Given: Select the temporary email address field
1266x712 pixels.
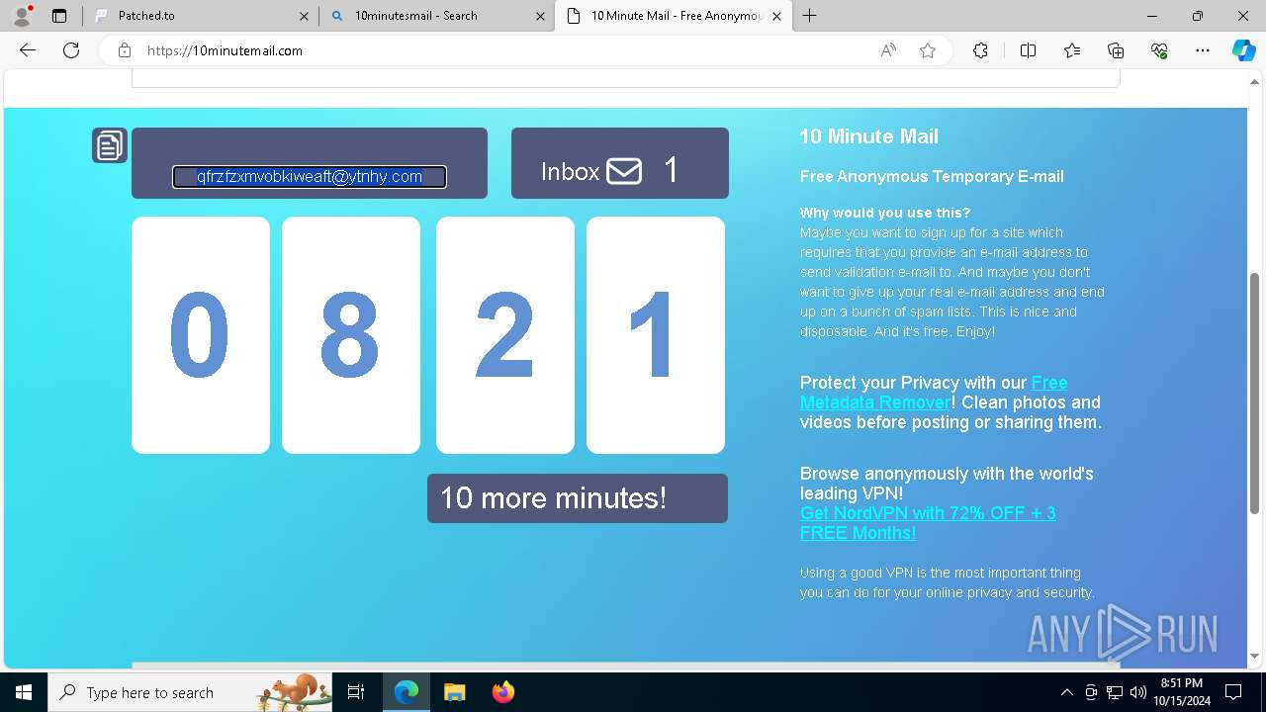Looking at the screenshot, I should coord(310,177).
